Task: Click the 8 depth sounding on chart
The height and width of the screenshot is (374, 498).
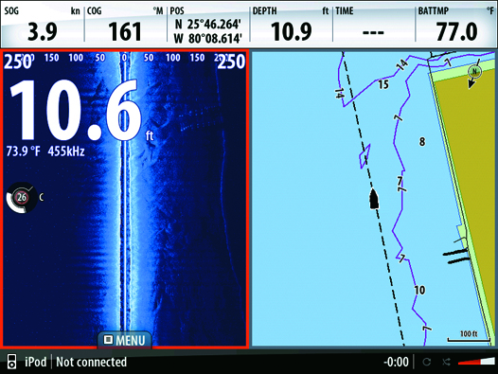Action: (422, 141)
